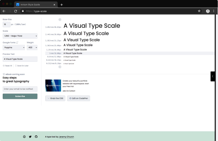Click Reset All

pyautogui.click(x=7, y=66)
